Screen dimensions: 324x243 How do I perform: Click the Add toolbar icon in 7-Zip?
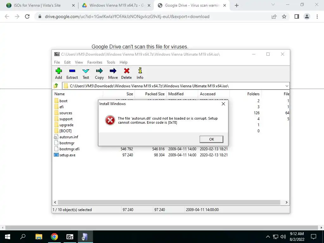click(x=59, y=73)
